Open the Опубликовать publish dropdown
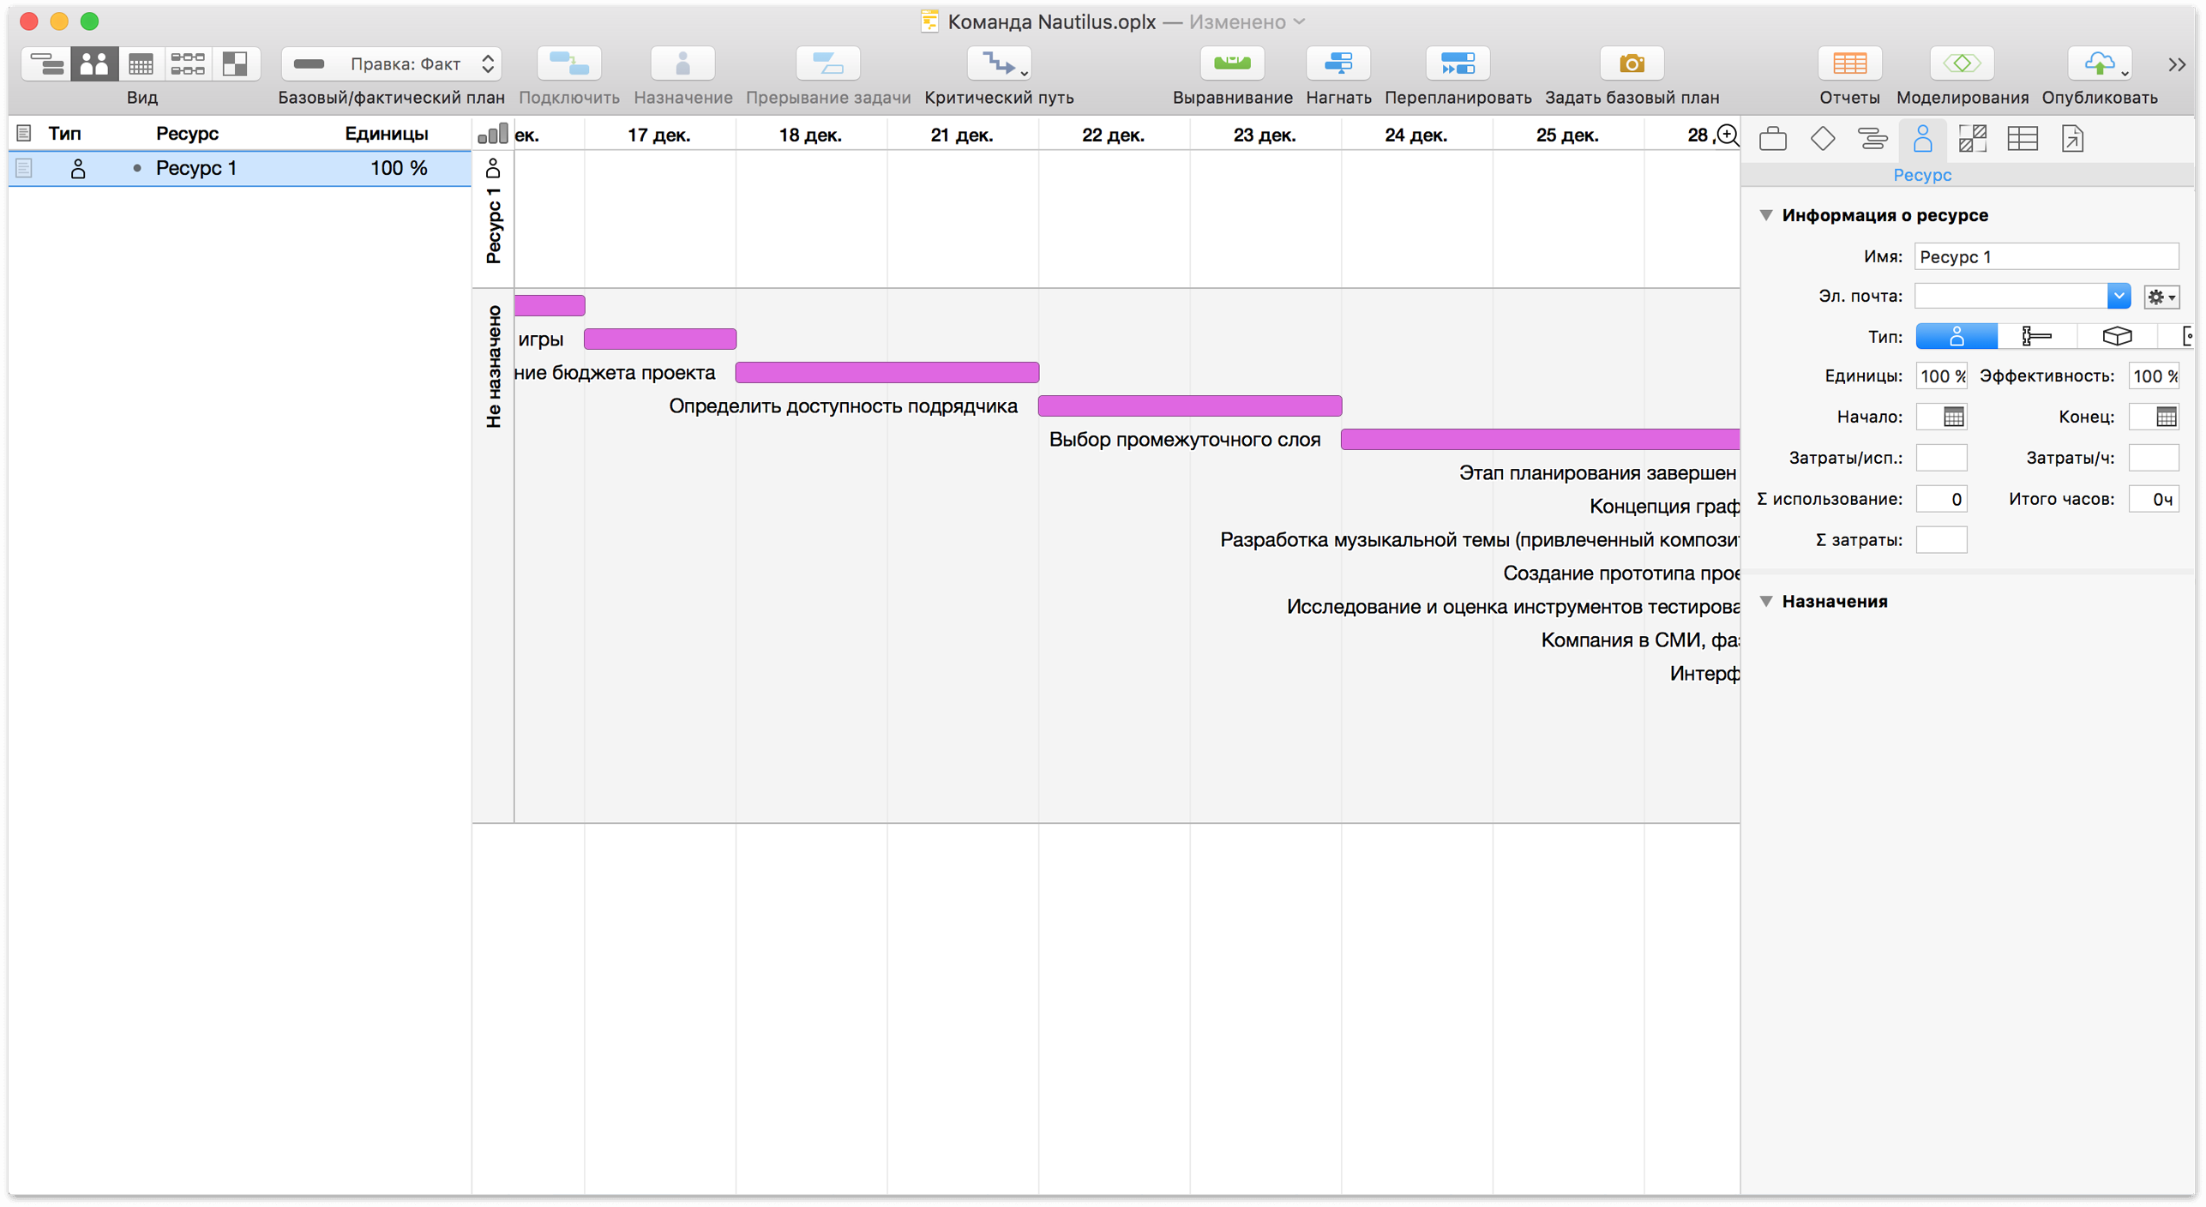 (x=2100, y=63)
